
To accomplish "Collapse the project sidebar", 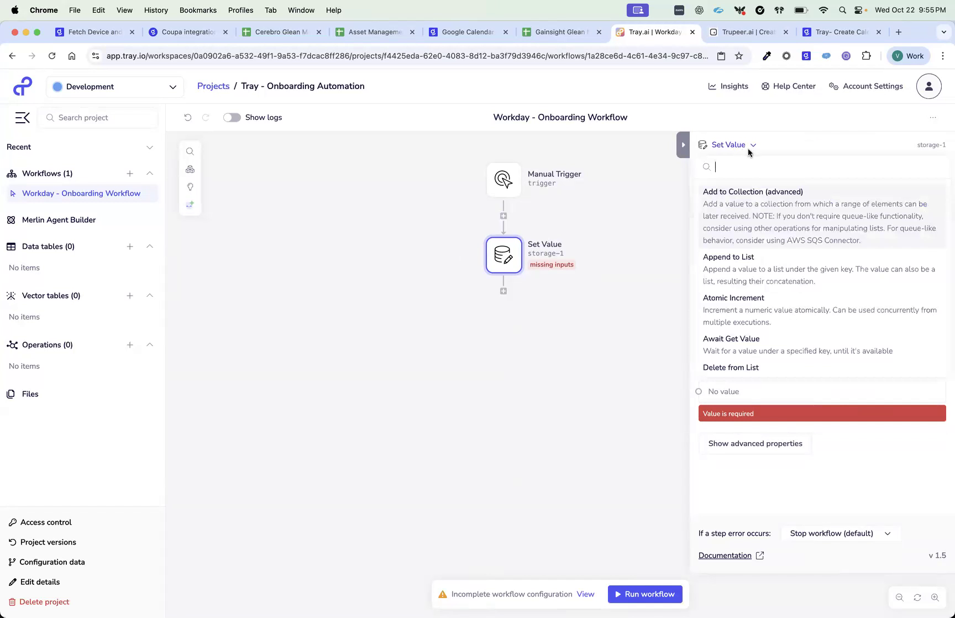I will tap(22, 118).
